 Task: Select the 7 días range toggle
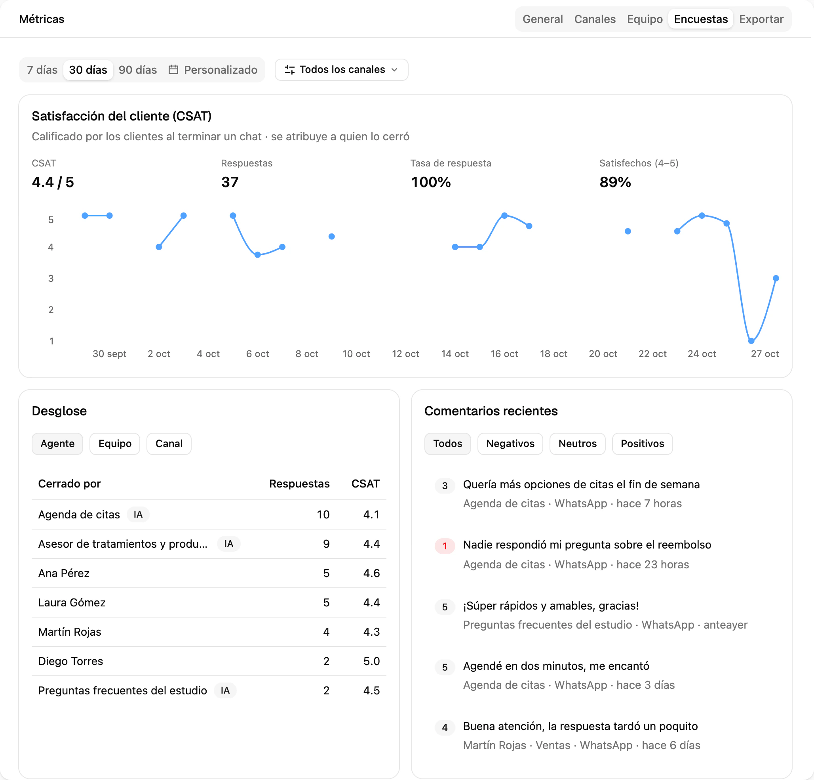pos(42,69)
